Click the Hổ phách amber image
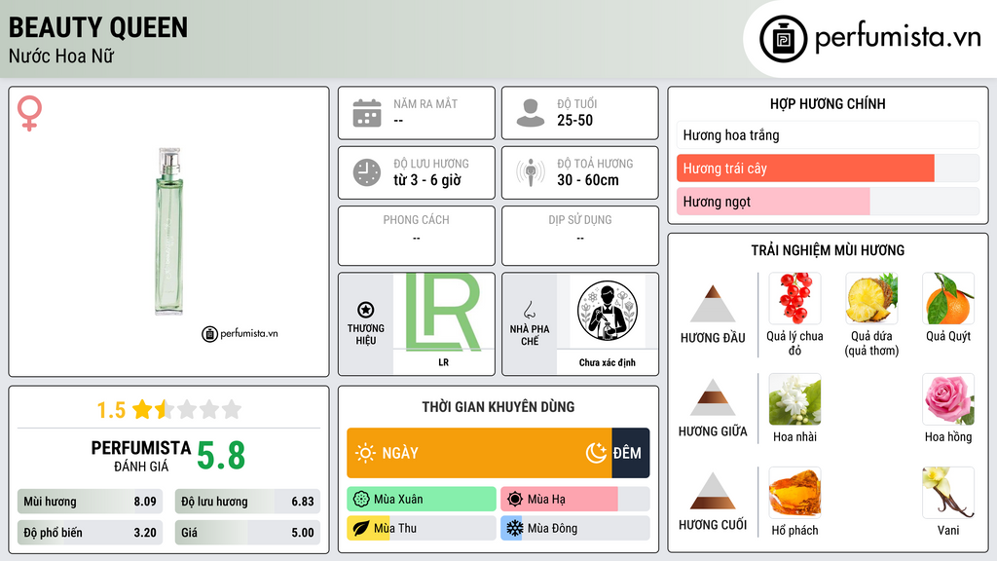 (794, 492)
